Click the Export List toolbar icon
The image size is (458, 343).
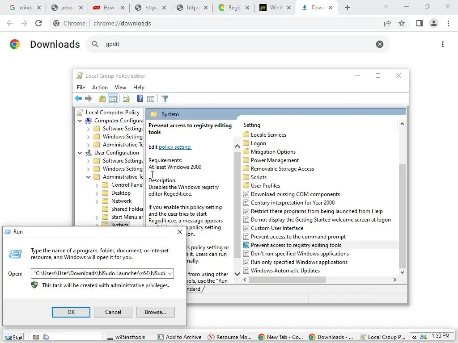coord(127,99)
